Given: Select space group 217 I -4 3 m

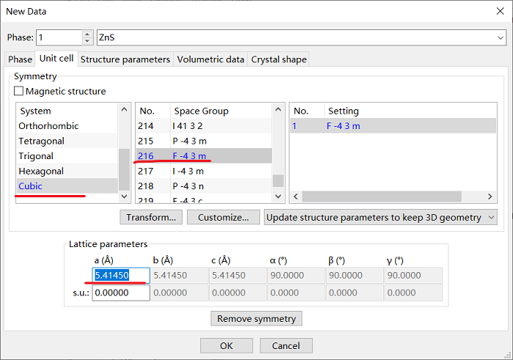Looking at the screenshot, I should pos(188,171).
